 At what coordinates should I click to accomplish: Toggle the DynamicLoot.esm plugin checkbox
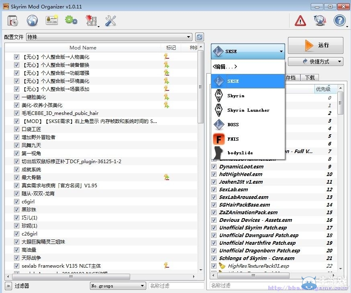pos(214,167)
